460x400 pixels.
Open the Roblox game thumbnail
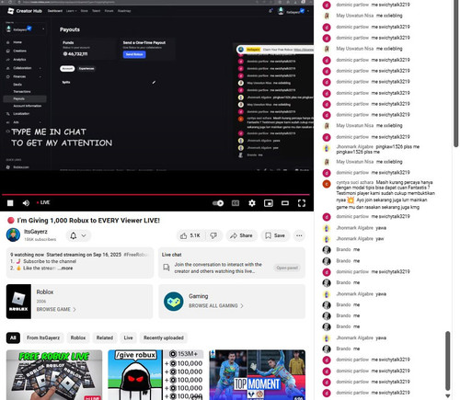click(x=18, y=302)
